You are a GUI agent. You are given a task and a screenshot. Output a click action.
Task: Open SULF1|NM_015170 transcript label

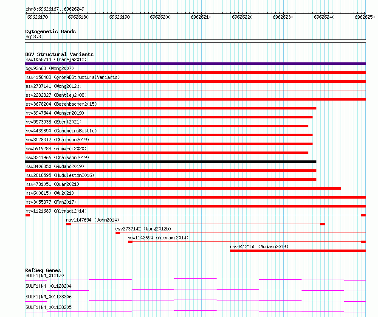click(x=45, y=275)
